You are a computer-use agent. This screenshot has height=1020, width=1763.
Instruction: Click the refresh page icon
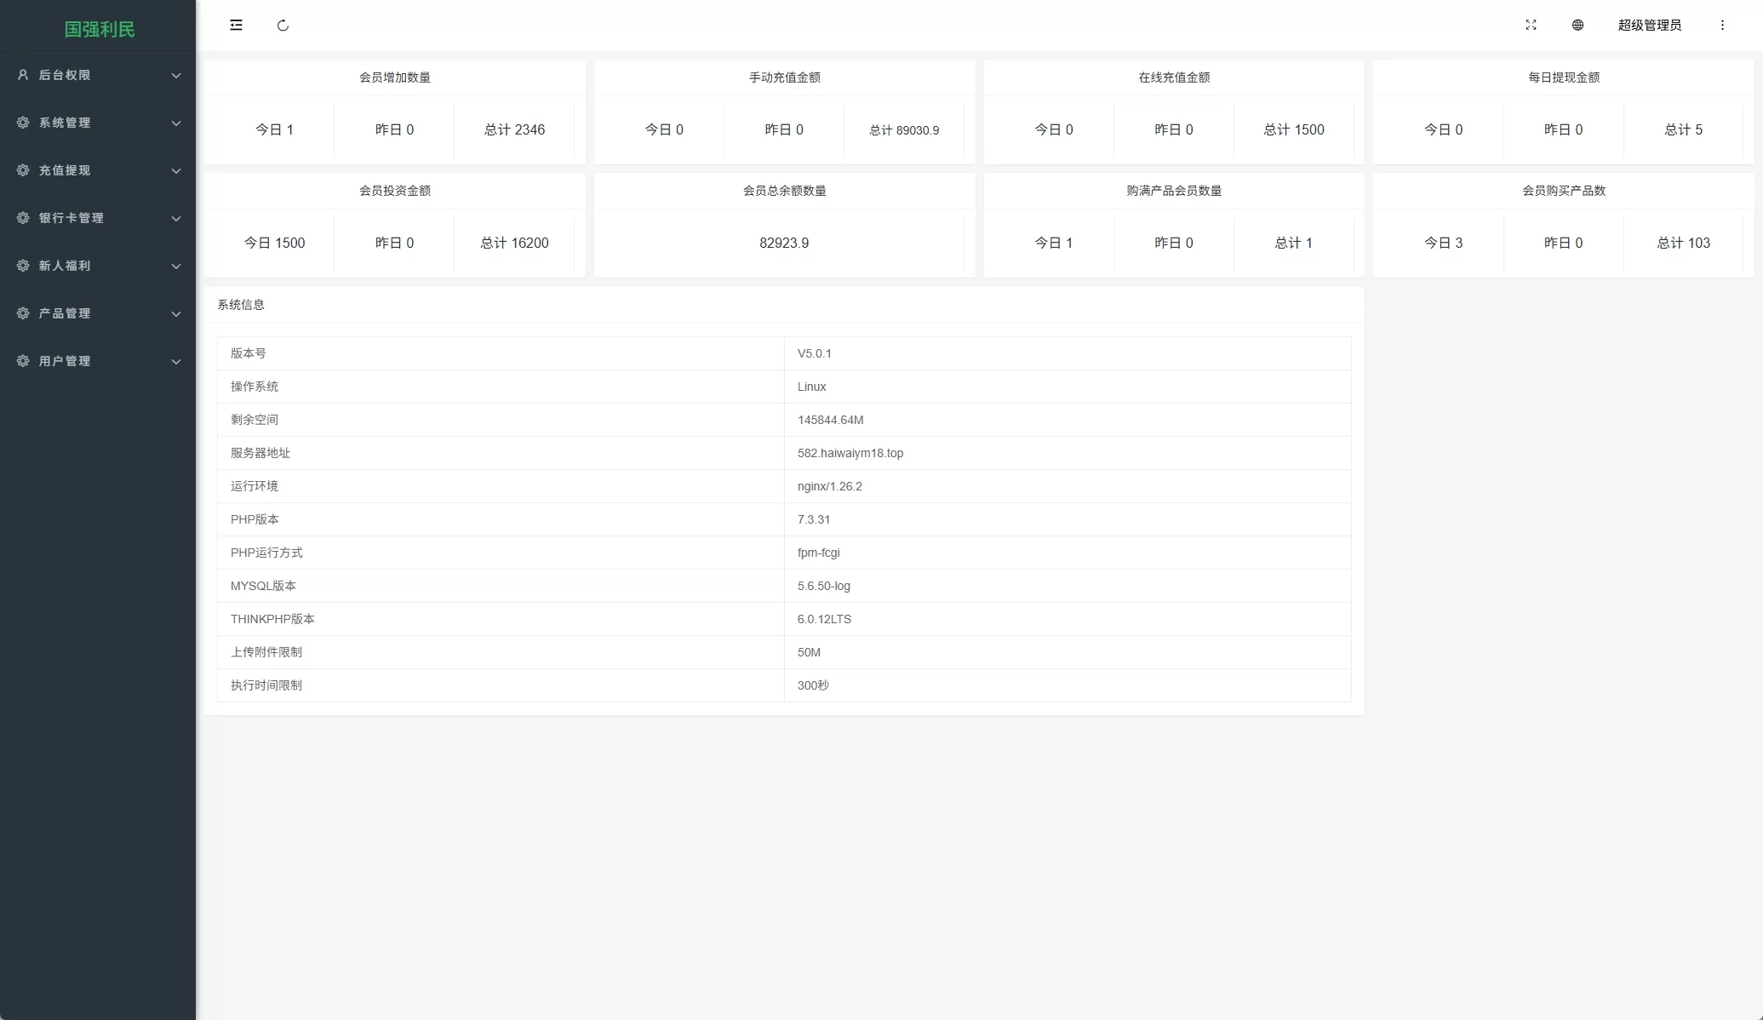(283, 25)
